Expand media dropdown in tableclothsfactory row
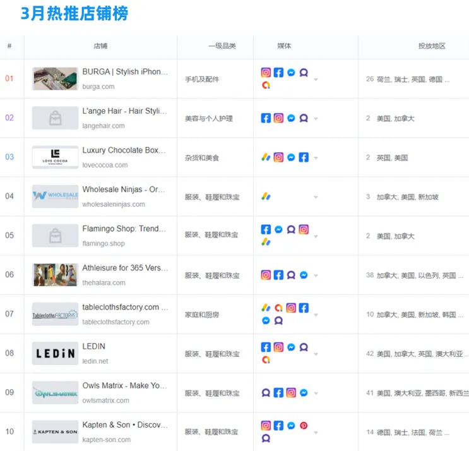Viewport: 469px width, 451px height. (x=316, y=315)
